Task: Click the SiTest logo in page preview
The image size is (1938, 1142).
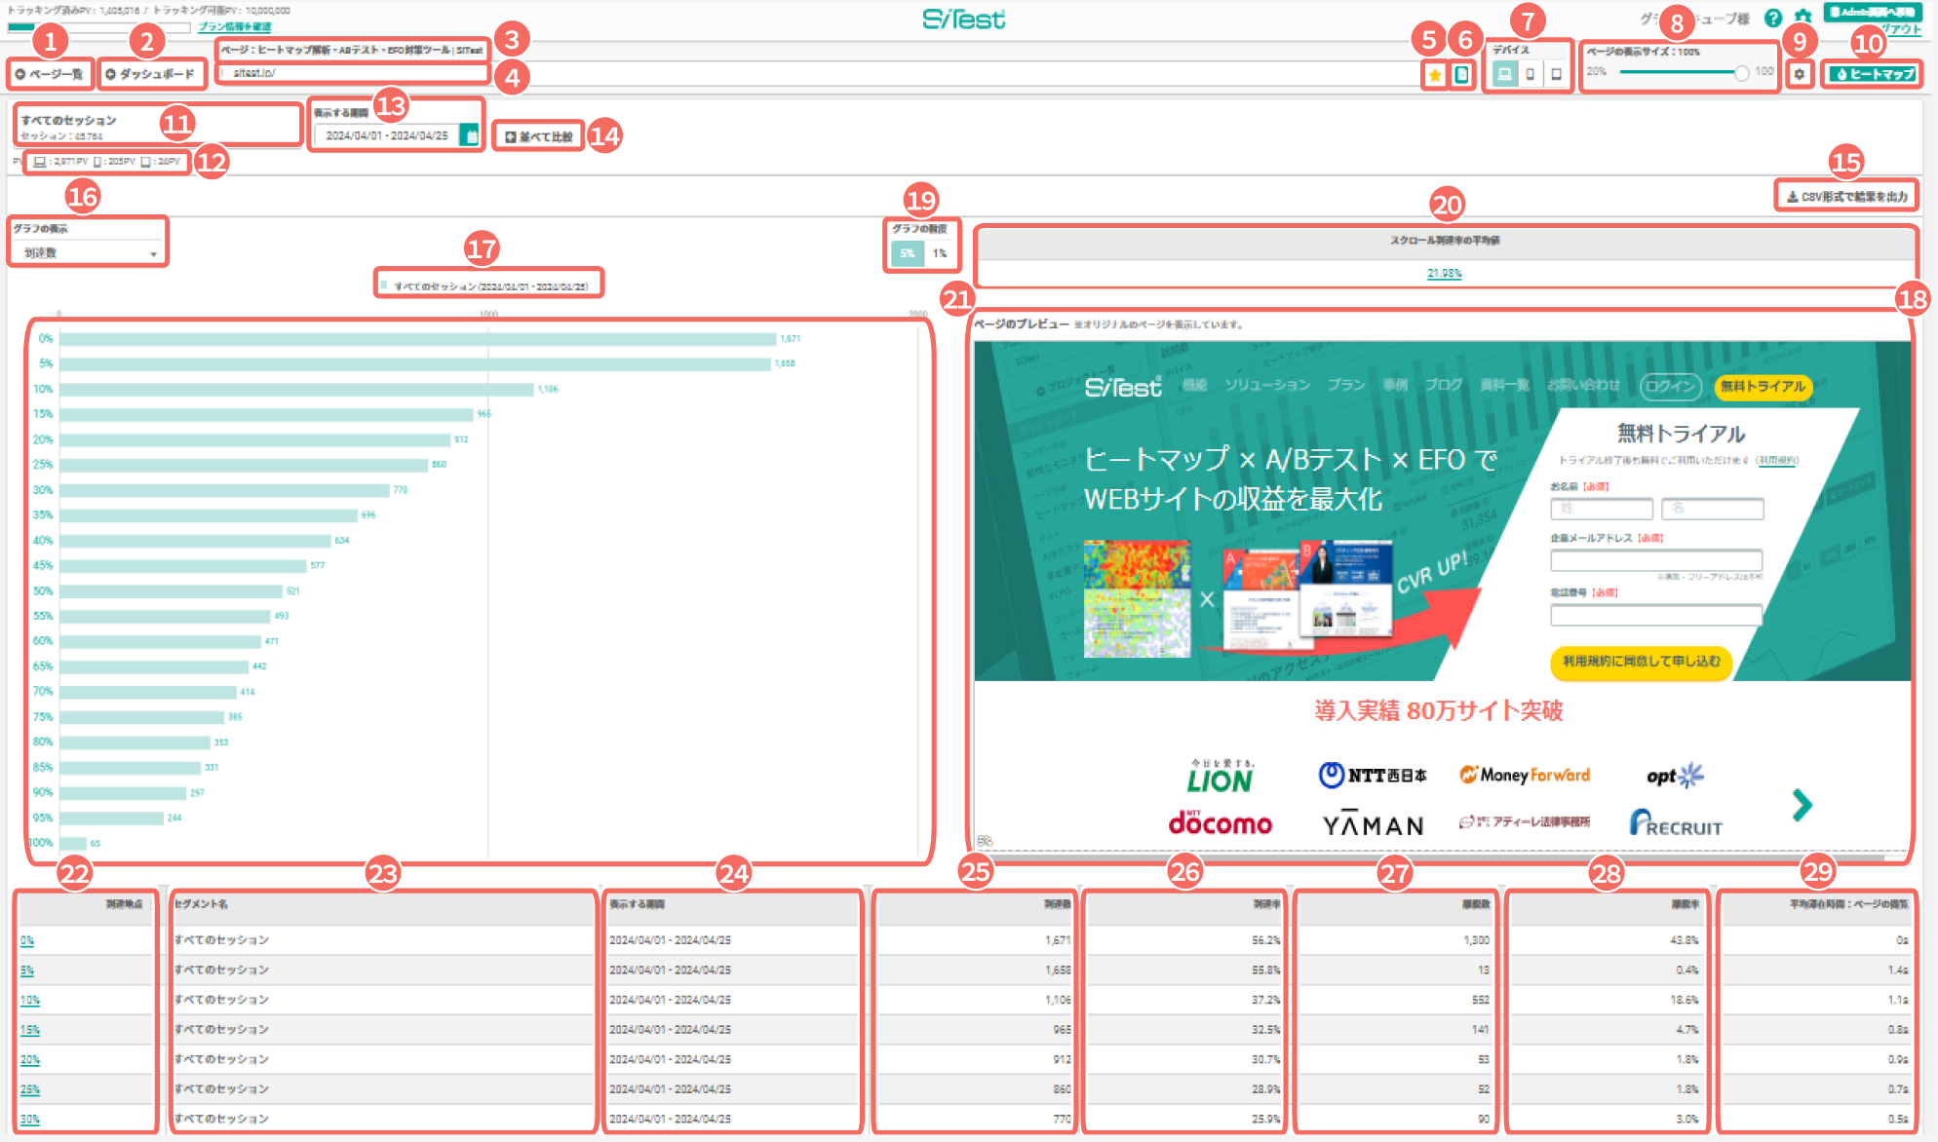Action: coord(1123,387)
